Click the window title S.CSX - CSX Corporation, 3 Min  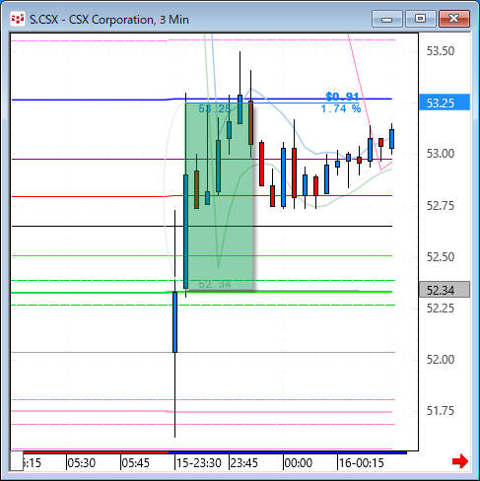(109, 20)
